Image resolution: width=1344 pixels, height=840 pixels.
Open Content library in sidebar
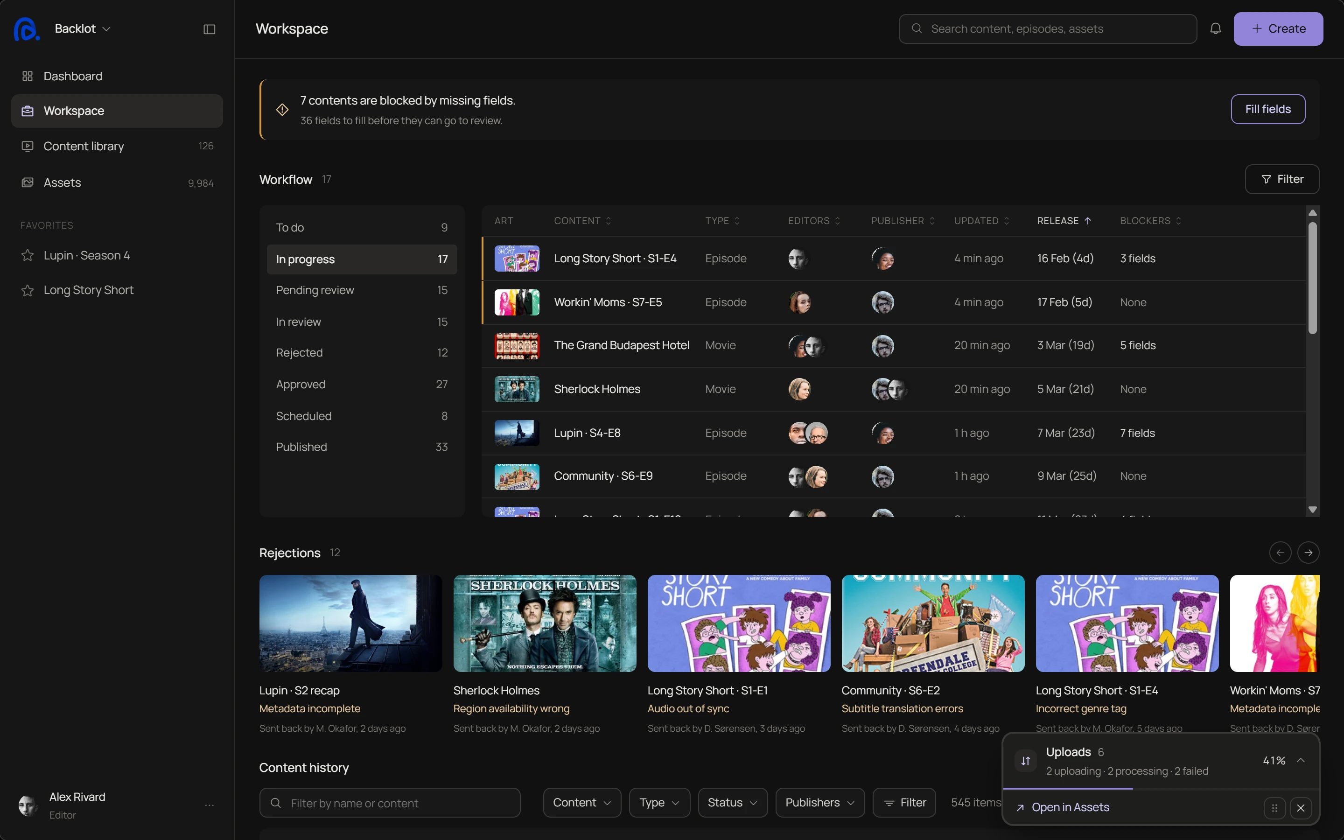pos(117,146)
